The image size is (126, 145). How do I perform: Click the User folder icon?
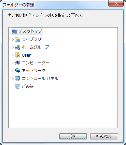(18, 55)
